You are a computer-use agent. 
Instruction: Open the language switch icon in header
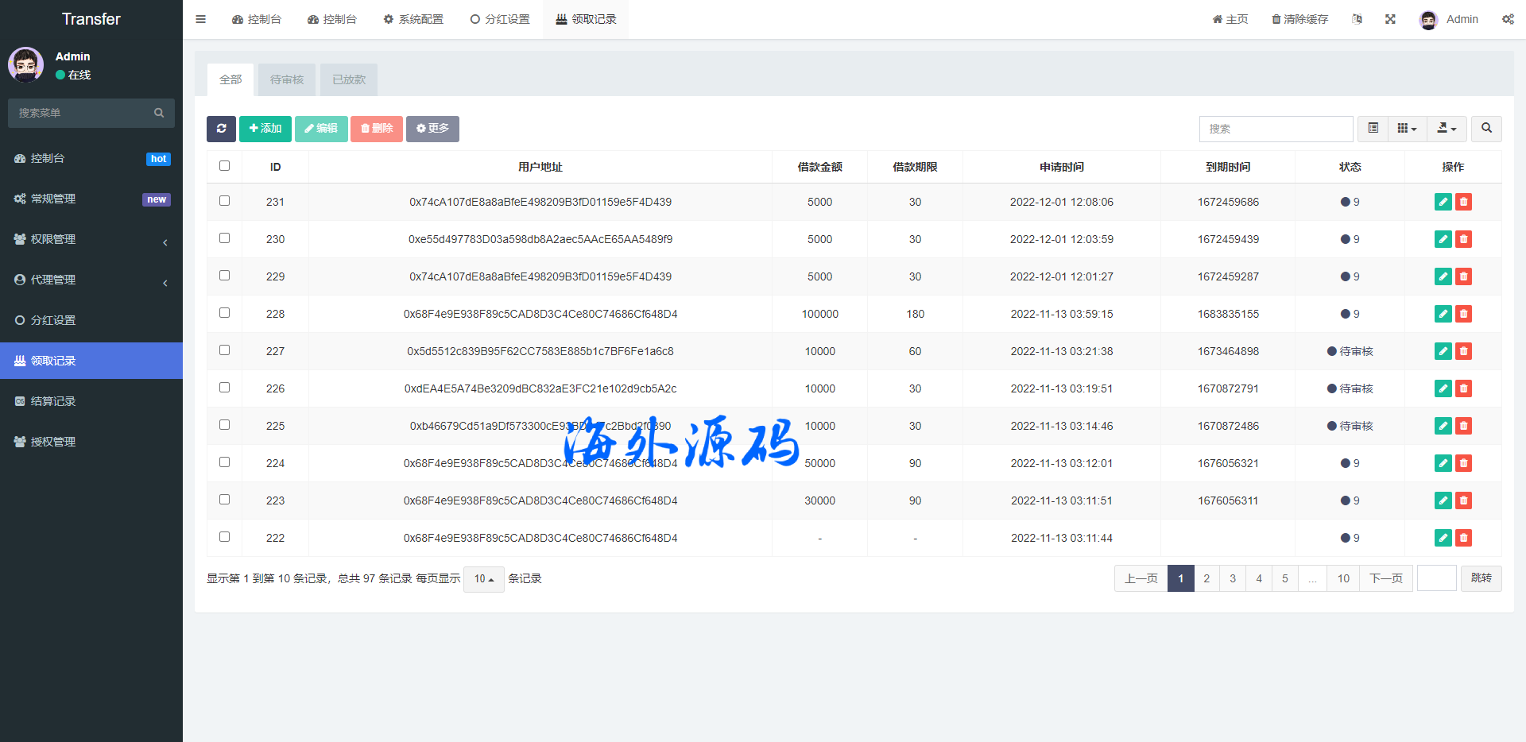click(1357, 19)
